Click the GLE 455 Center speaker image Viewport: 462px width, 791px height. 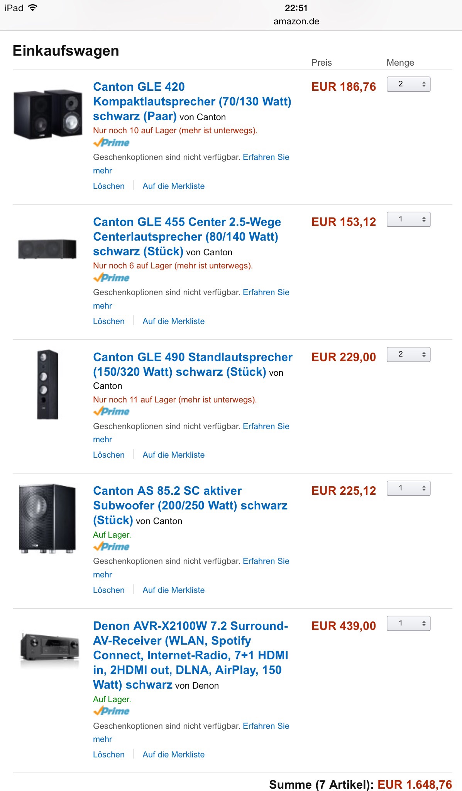[47, 249]
